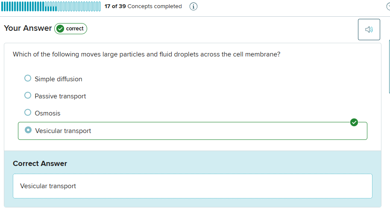Screen dimensions: 390x219
Task: Click the 'Simple diffusion' option label
Action: click(x=59, y=79)
